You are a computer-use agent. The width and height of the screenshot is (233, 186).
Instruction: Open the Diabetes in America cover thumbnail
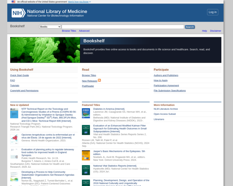(x=86, y=113)
